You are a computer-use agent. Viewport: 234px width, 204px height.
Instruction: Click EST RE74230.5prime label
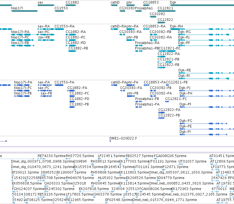[x=51, y=156]
